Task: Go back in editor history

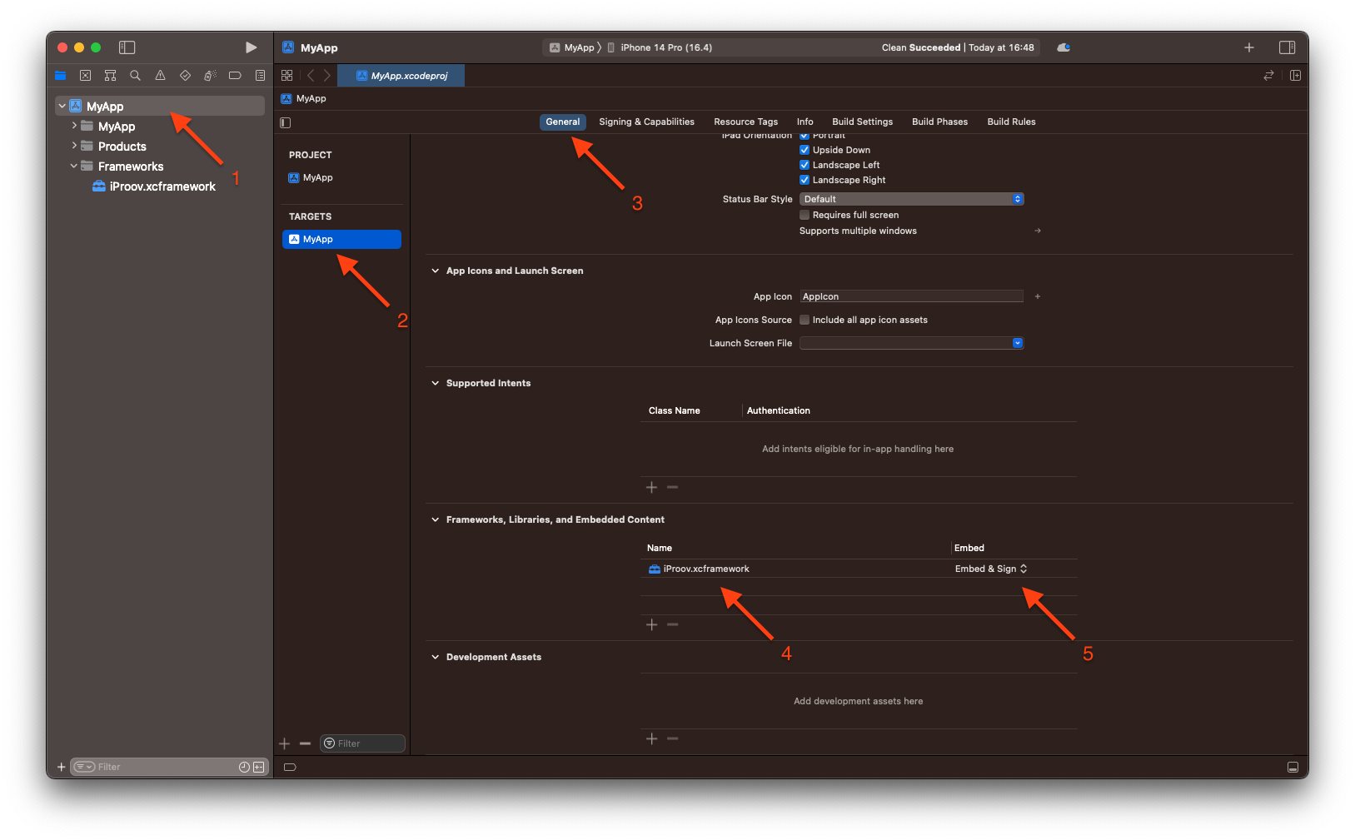Action: [311, 75]
